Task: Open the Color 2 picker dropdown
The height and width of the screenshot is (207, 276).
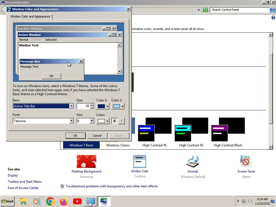Action: [118, 106]
